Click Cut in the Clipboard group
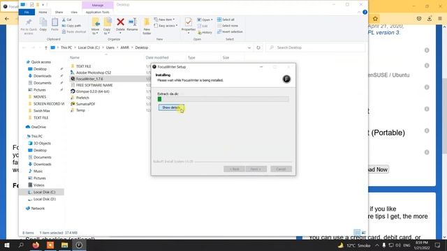The image size is (447, 251). [x=67, y=20]
